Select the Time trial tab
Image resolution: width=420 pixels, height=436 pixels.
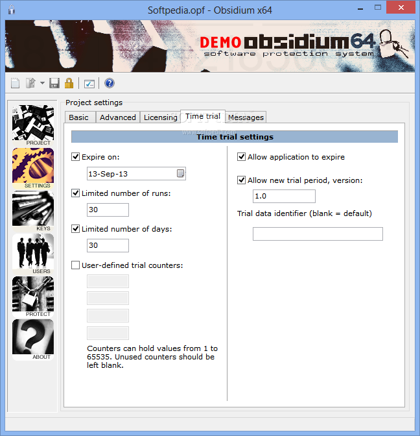(x=203, y=116)
